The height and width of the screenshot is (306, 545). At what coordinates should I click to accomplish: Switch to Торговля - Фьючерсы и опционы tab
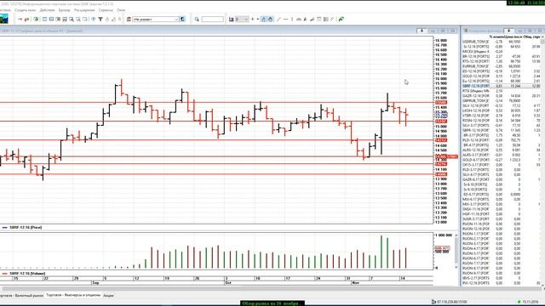(x=73, y=295)
